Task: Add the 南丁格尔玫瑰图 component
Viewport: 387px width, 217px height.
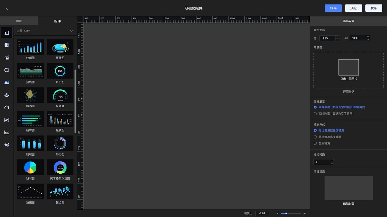Action: pos(60,167)
